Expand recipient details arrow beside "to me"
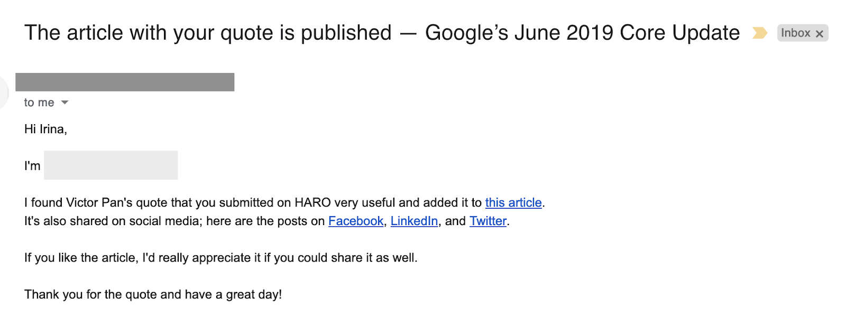846x316 pixels. 65,103
